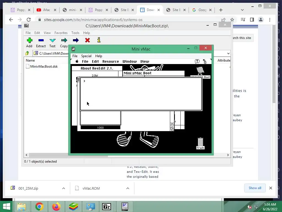Click the Name column header in 7-Zip
This screenshot has width=282, height=212.
[30, 60]
